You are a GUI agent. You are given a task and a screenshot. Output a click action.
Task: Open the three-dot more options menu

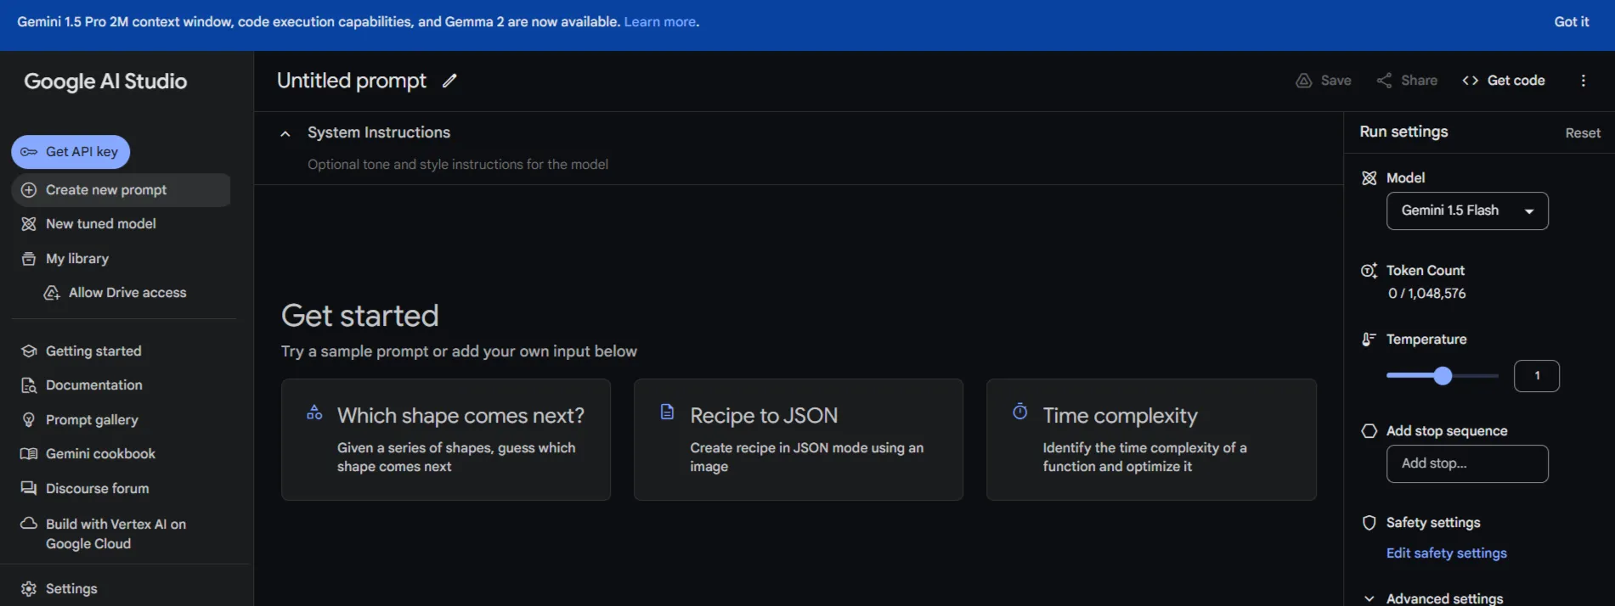(1583, 81)
